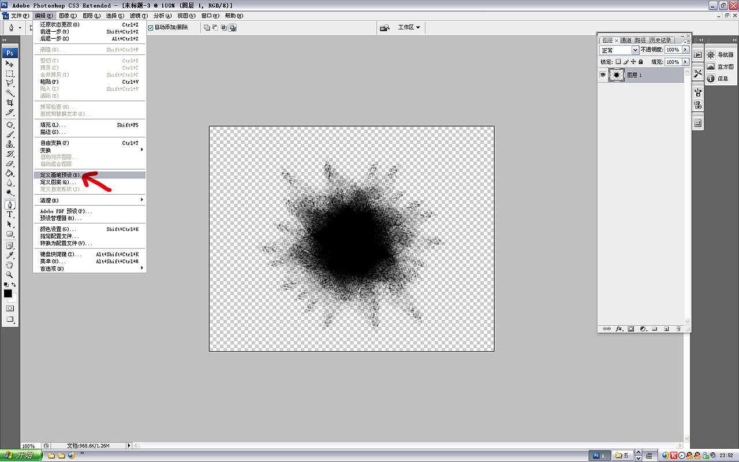Open the Info panel

click(718, 79)
